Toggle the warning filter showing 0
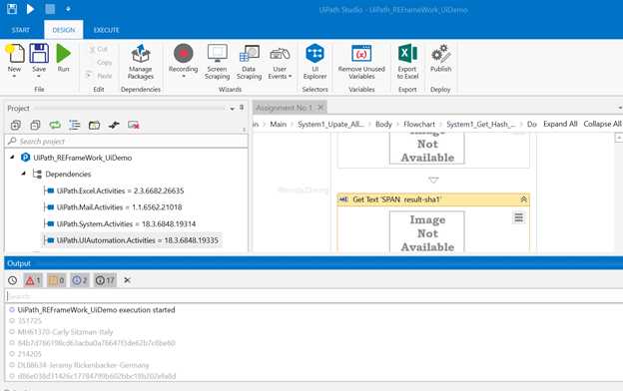Viewport: 623px width, 391px height. click(57, 280)
